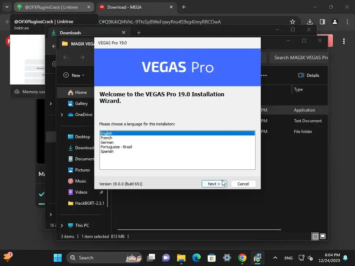Select German installation language
Image resolution: width=355 pixels, height=266 pixels.
[x=177, y=142]
